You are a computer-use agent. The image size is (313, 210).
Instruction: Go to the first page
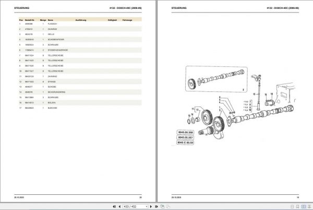(x=114, y=206)
